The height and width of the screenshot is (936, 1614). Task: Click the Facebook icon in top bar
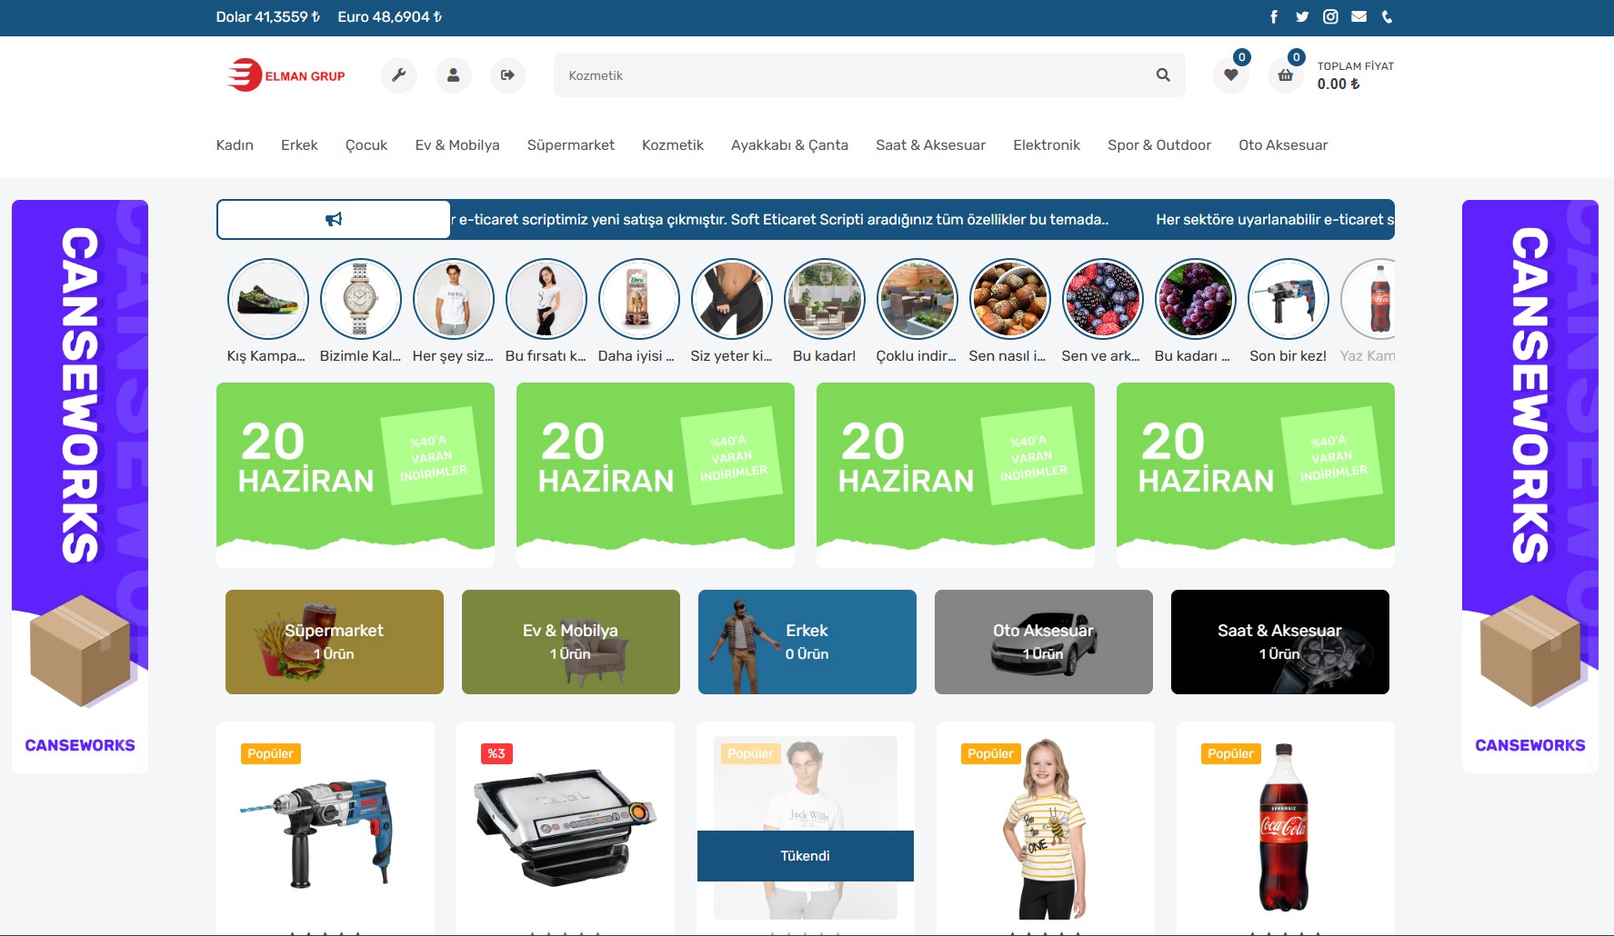click(1274, 16)
